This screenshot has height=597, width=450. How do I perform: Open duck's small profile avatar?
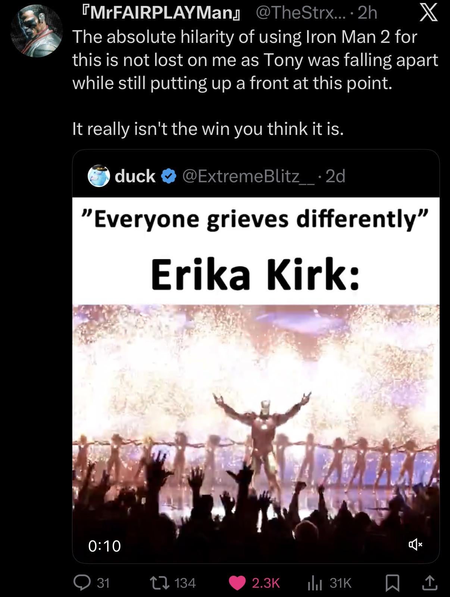tap(99, 176)
